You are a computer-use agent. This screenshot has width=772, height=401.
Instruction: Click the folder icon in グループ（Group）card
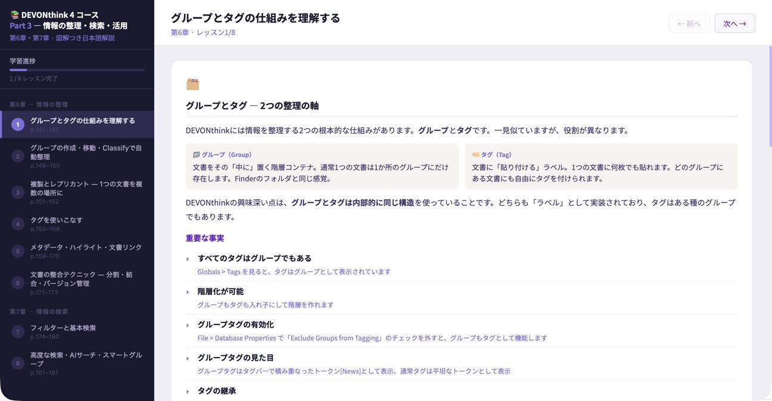tap(196, 155)
